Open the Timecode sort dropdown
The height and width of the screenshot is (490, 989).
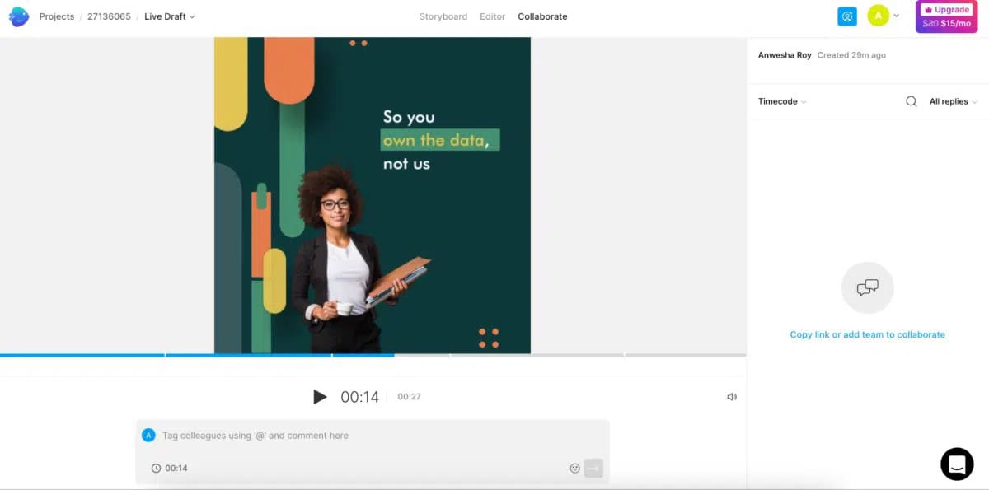tap(782, 101)
